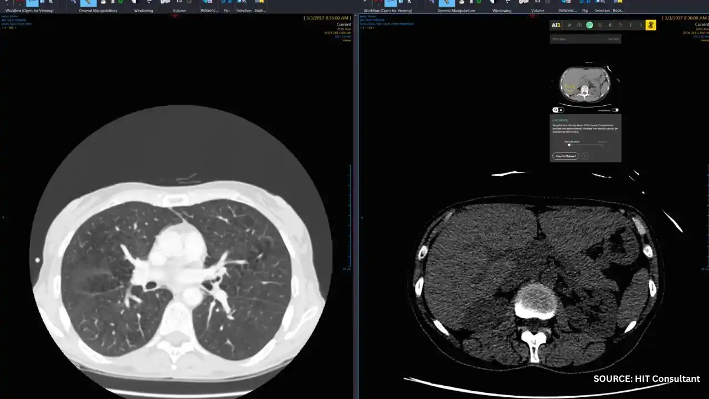
Task: Toggle the Annotations switch in AI panel
Action: (615, 110)
